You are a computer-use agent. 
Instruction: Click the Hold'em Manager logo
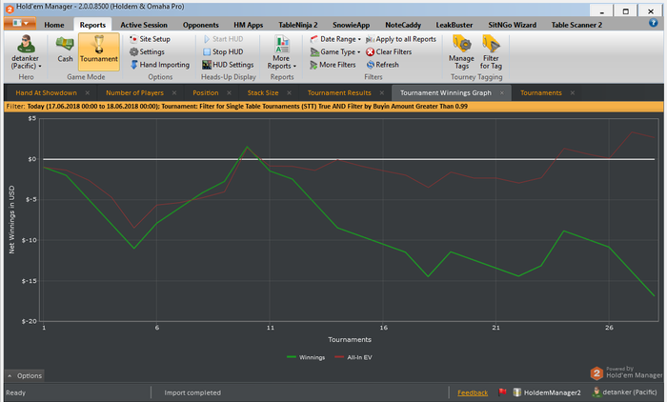coord(626,372)
